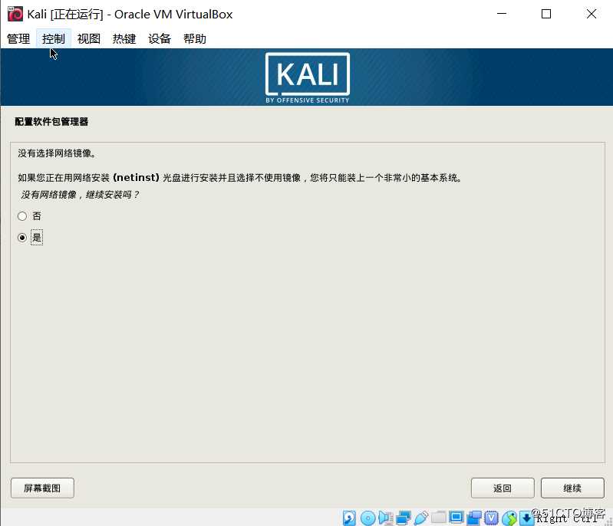The height and width of the screenshot is (526, 613).
Task: Click the text 没有选择网络镜像。
Action: pos(57,153)
